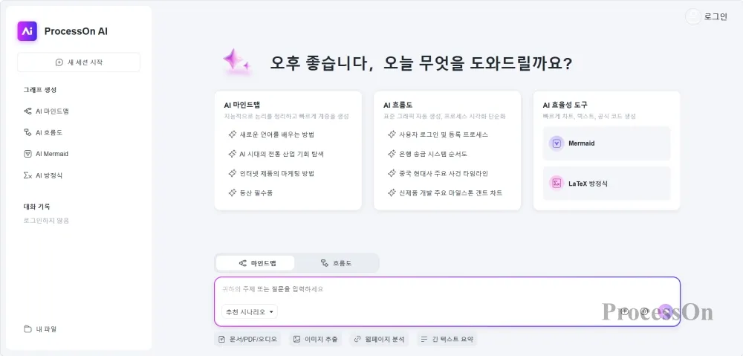The height and width of the screenshot is (356, 743).
Task: Select the 등산 필수품 mind map example
Action: 250,193
